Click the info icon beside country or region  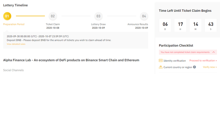tap(194, 67)
